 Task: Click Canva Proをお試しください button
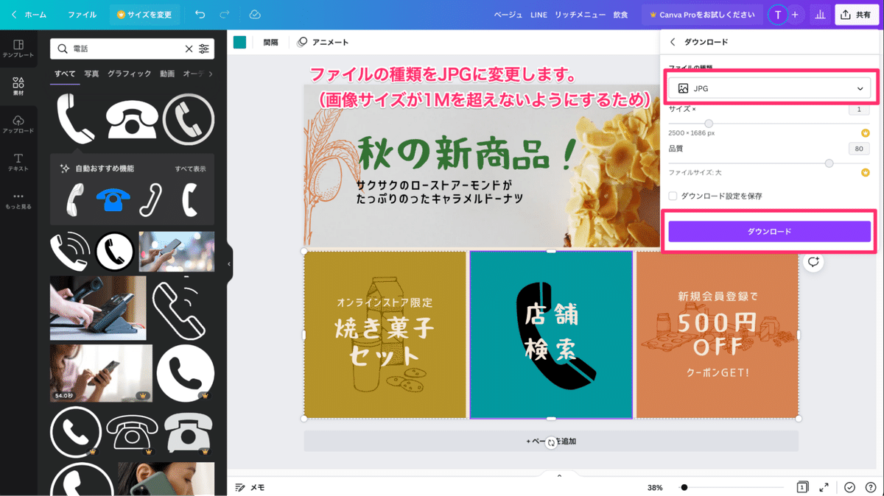point(701,15)
